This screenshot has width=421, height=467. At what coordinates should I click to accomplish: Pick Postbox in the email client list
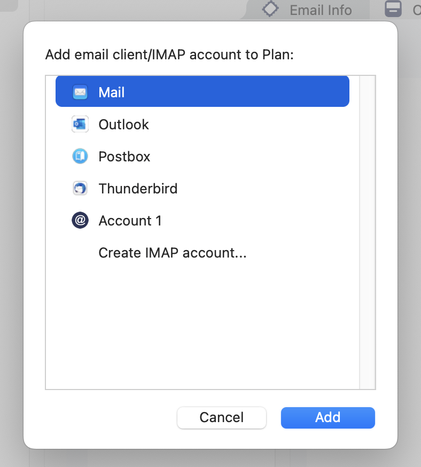[124, 157]
